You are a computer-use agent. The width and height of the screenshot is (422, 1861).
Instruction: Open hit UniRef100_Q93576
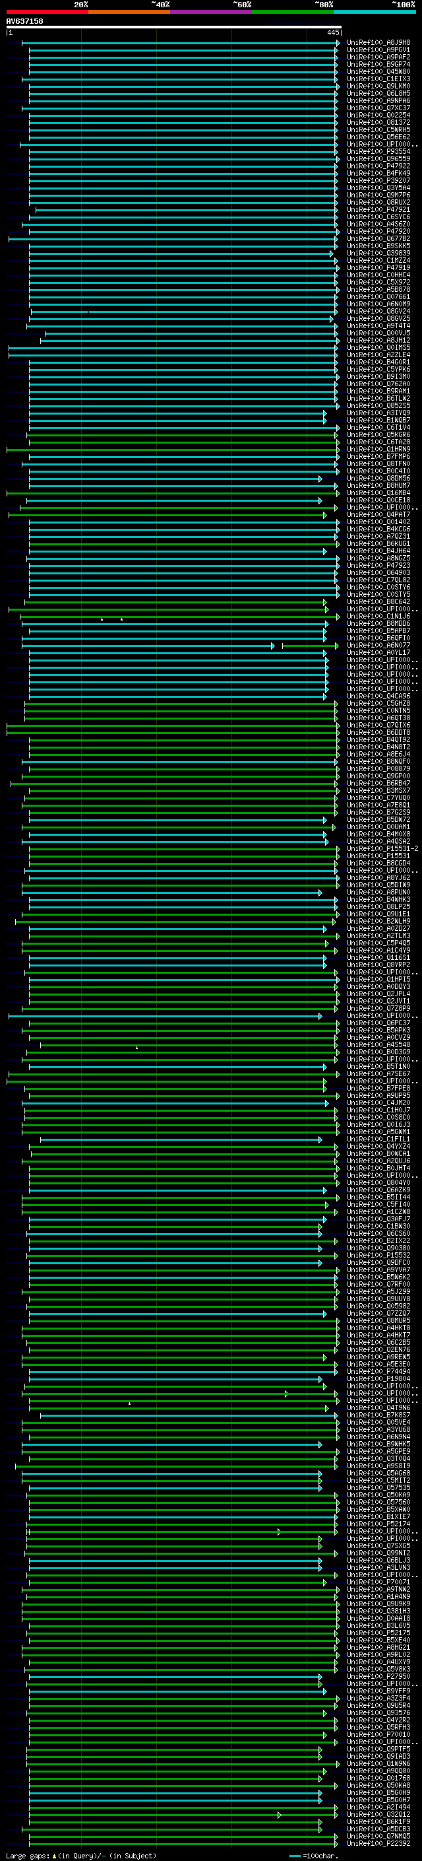click(x=378, y=1713)
